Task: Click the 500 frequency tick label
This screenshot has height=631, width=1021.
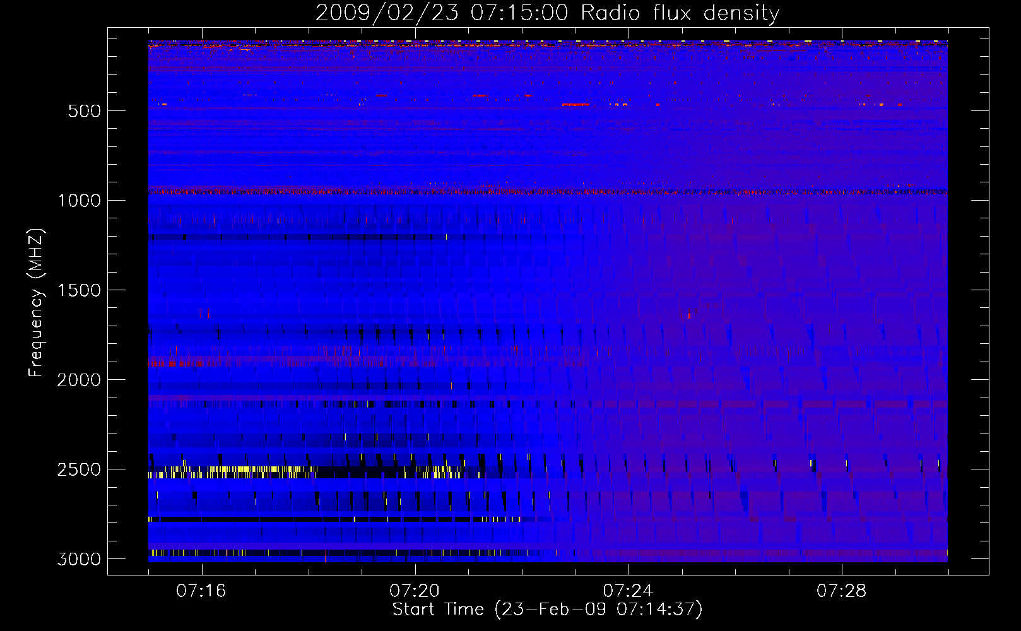Action: click(x=85, y=111)
